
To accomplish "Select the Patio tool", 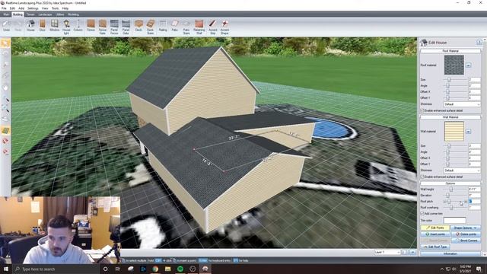I will click(174, 26).
